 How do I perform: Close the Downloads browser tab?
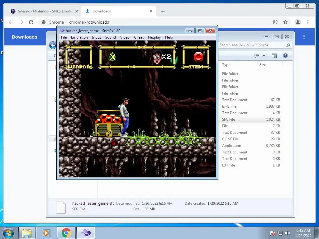151,11
